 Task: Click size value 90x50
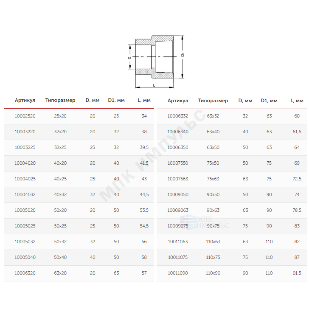[x=213, y=194]
